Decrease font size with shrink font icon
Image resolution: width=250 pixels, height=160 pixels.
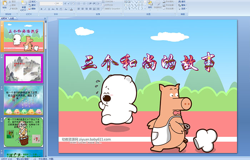pos(69,3)
